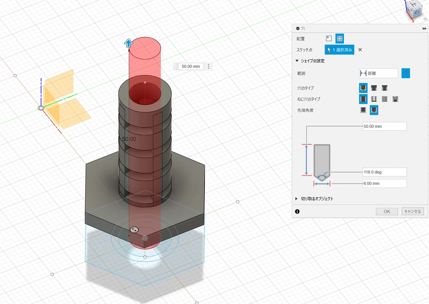Edit the 50.00 mm depth field in dialog
Screen dimensions: 429x304
385,126
